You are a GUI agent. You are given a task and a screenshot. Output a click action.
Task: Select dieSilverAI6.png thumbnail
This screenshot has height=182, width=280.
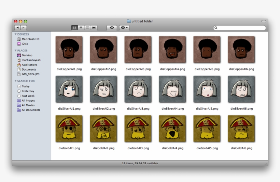click(x=241, y=89)
